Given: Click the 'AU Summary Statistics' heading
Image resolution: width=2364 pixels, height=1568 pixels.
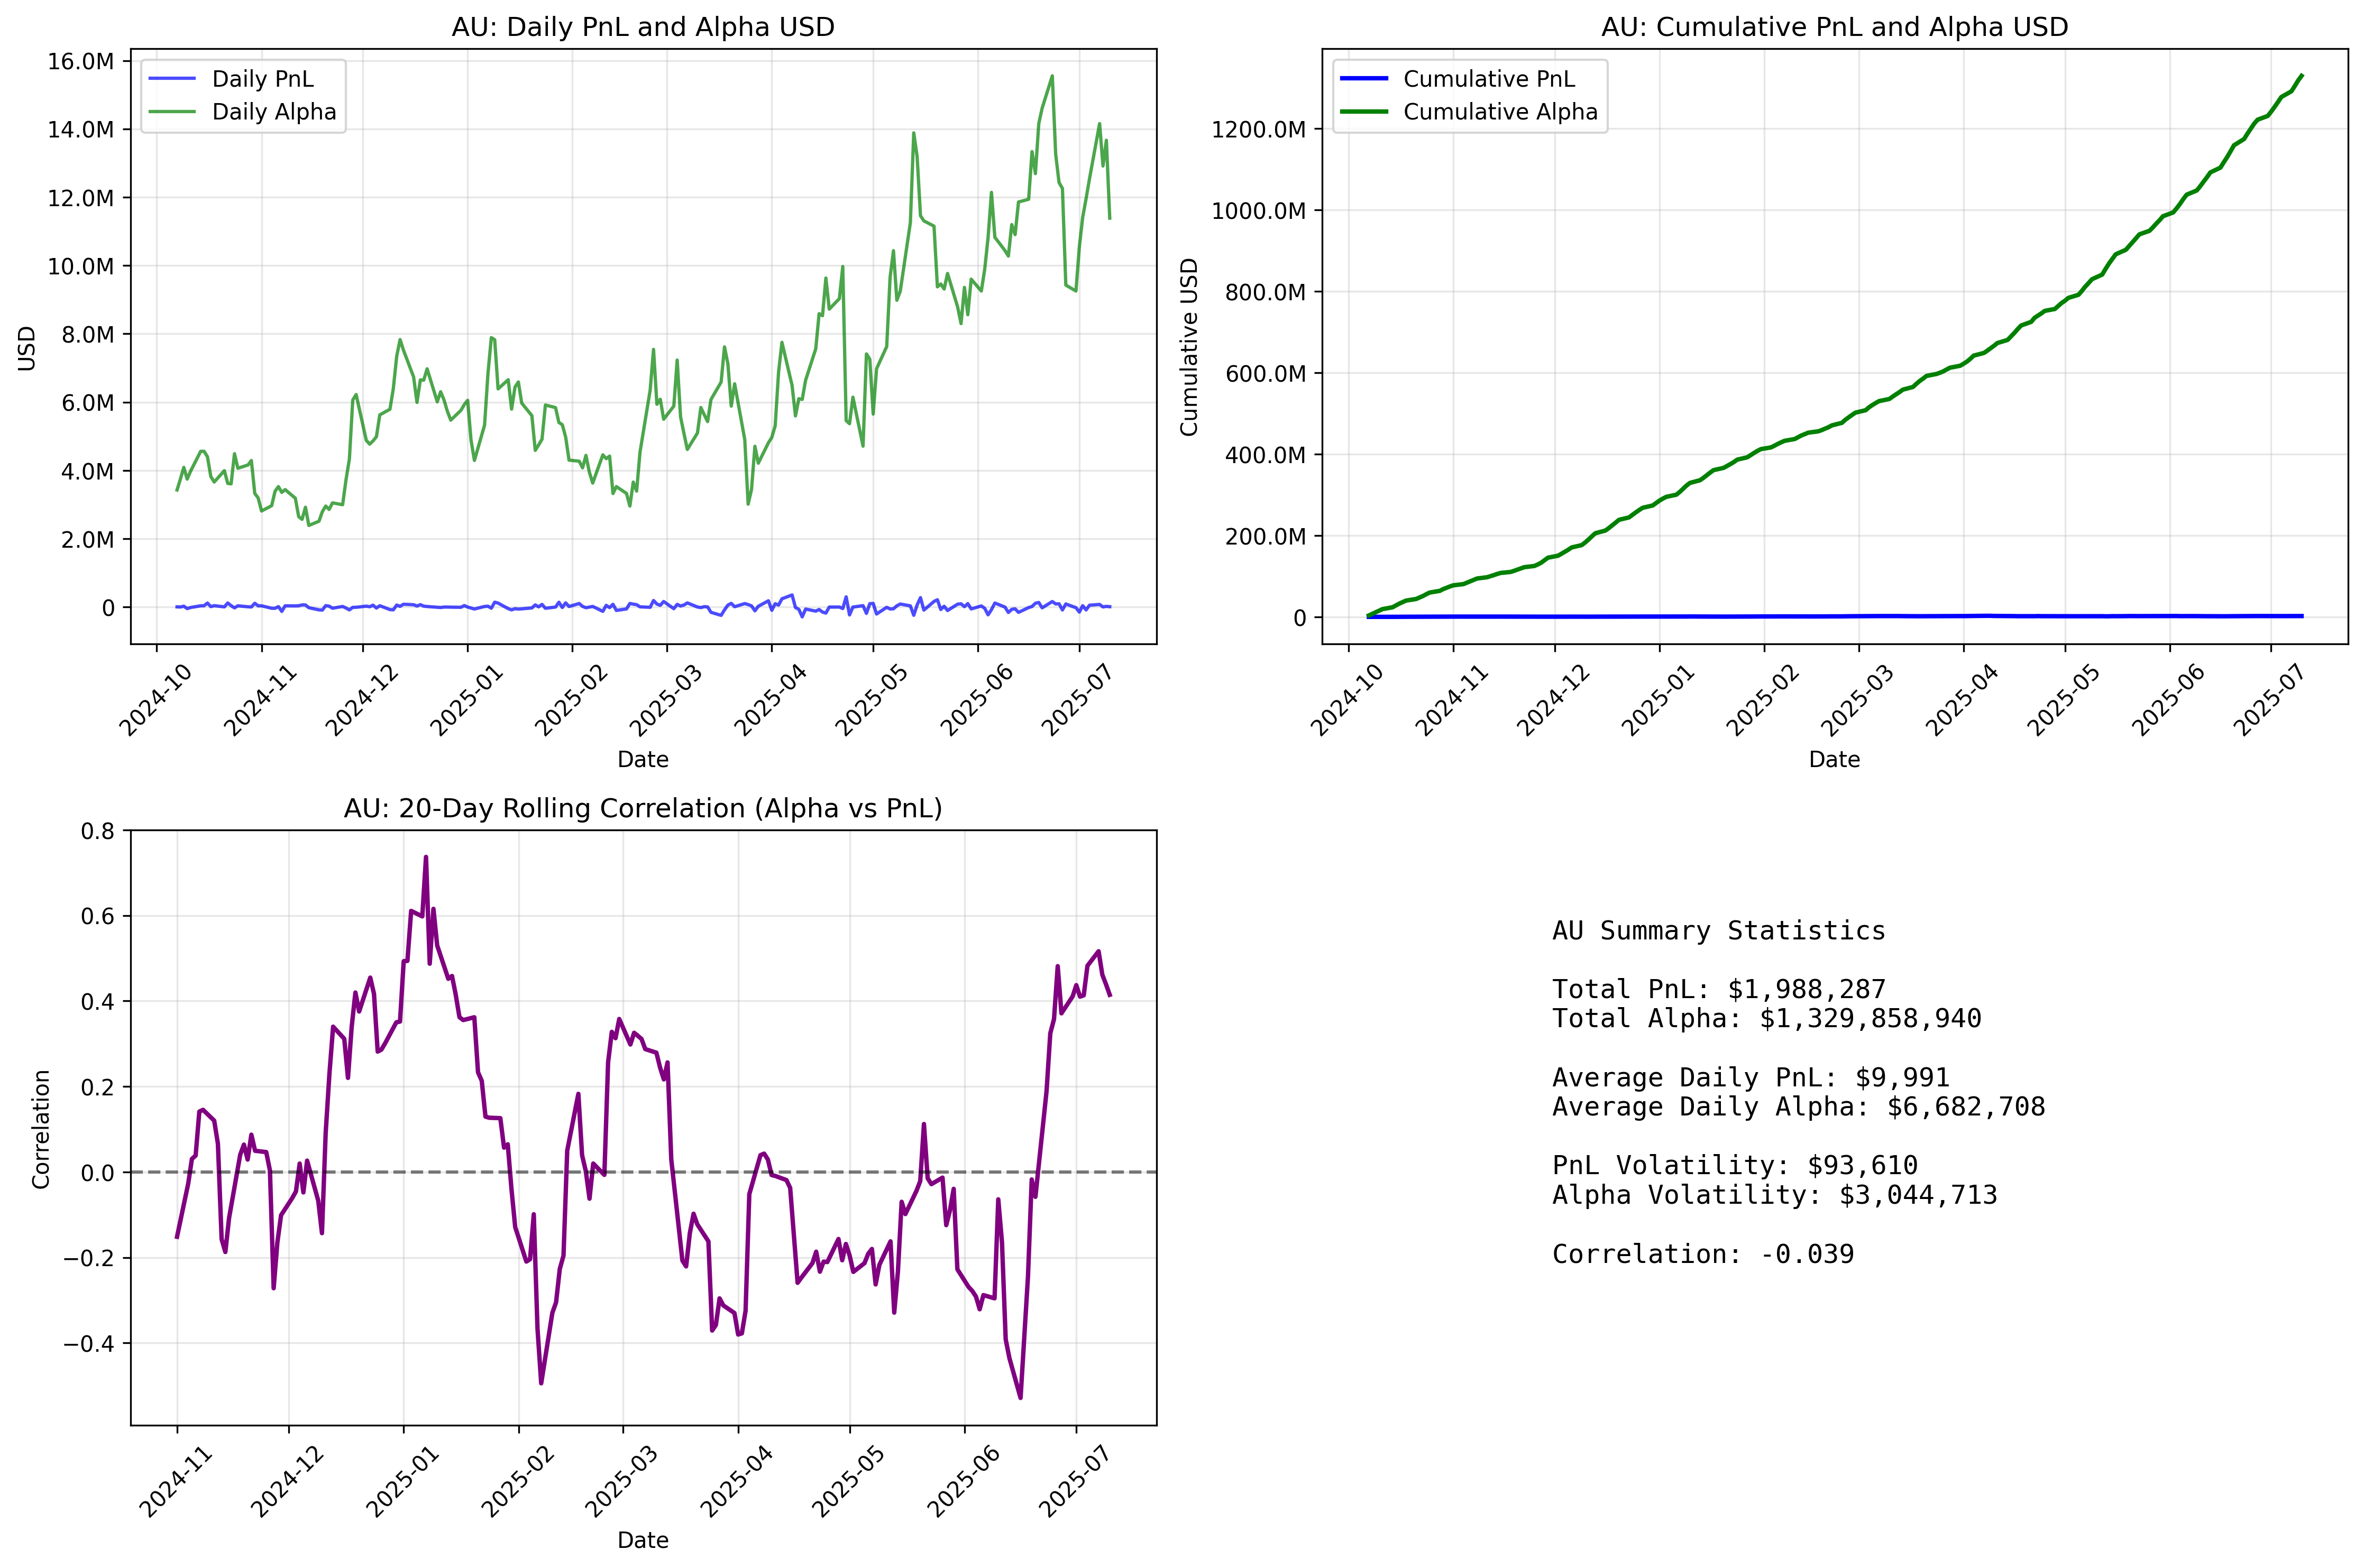Looking at the screenshot, I should [1718, 931].
